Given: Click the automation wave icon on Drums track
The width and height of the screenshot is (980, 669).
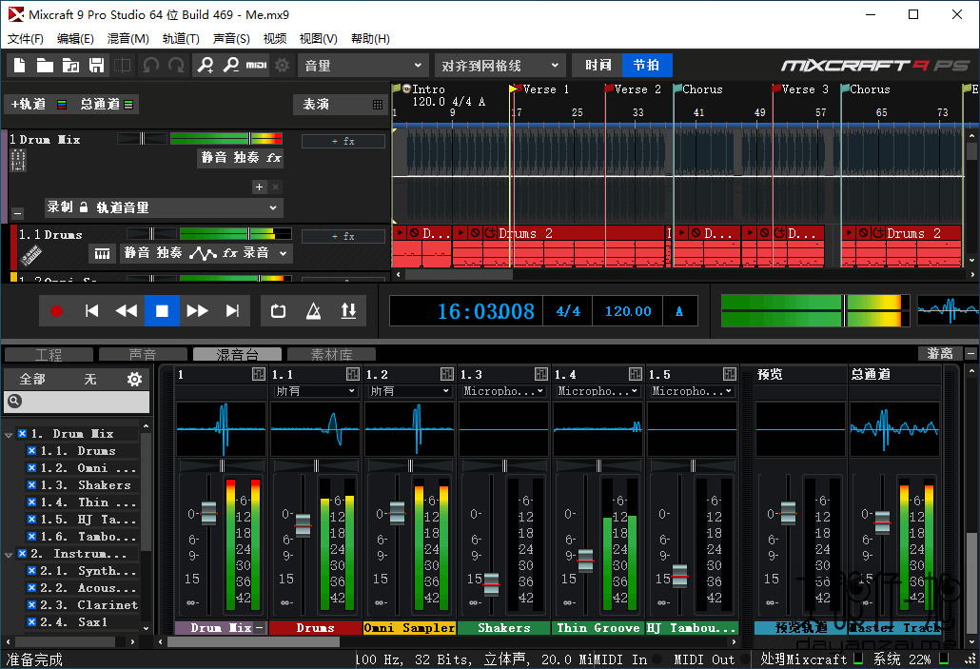Looking at the screenshot, I should tap(203, 253).
